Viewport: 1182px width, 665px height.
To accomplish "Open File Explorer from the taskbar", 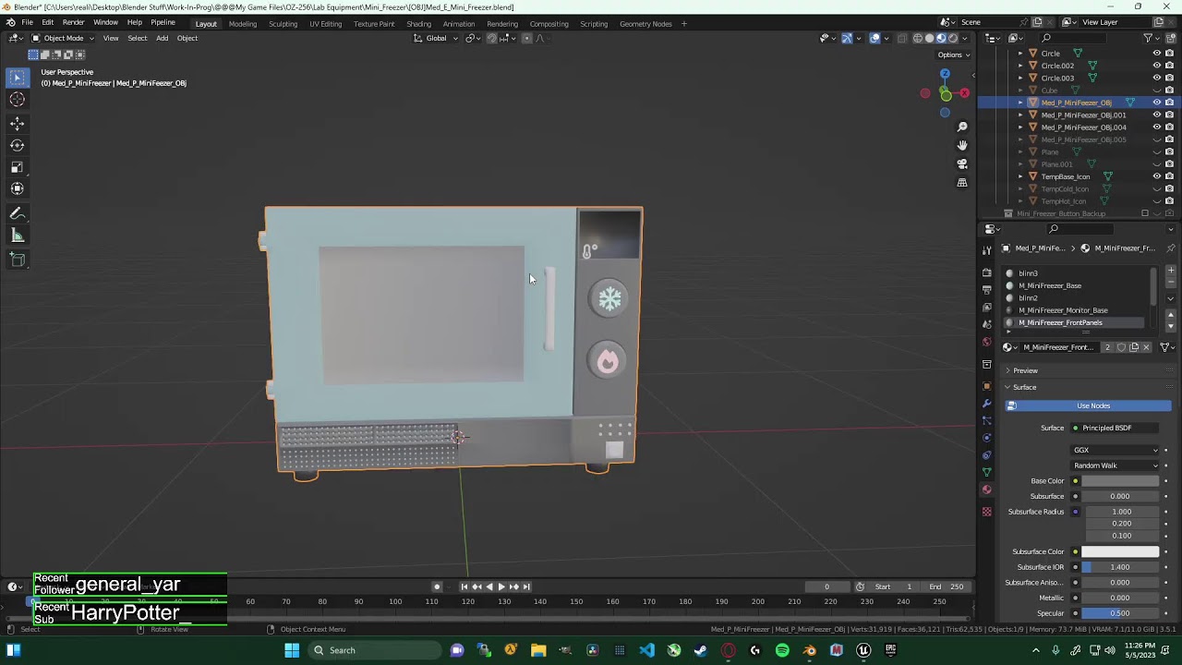I will (538, 650).
